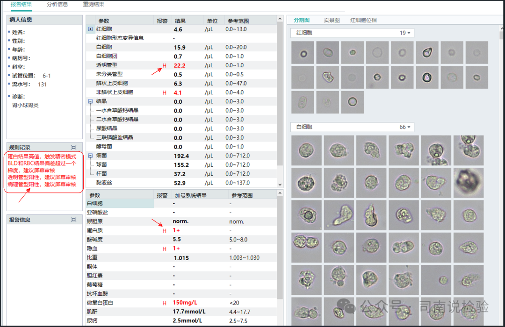The height and width of the screenshot is (327, 505).
Task: Select the 三联磷酸盐结晶 tree row
Action: pyautogui.click(x=181, y=137)
